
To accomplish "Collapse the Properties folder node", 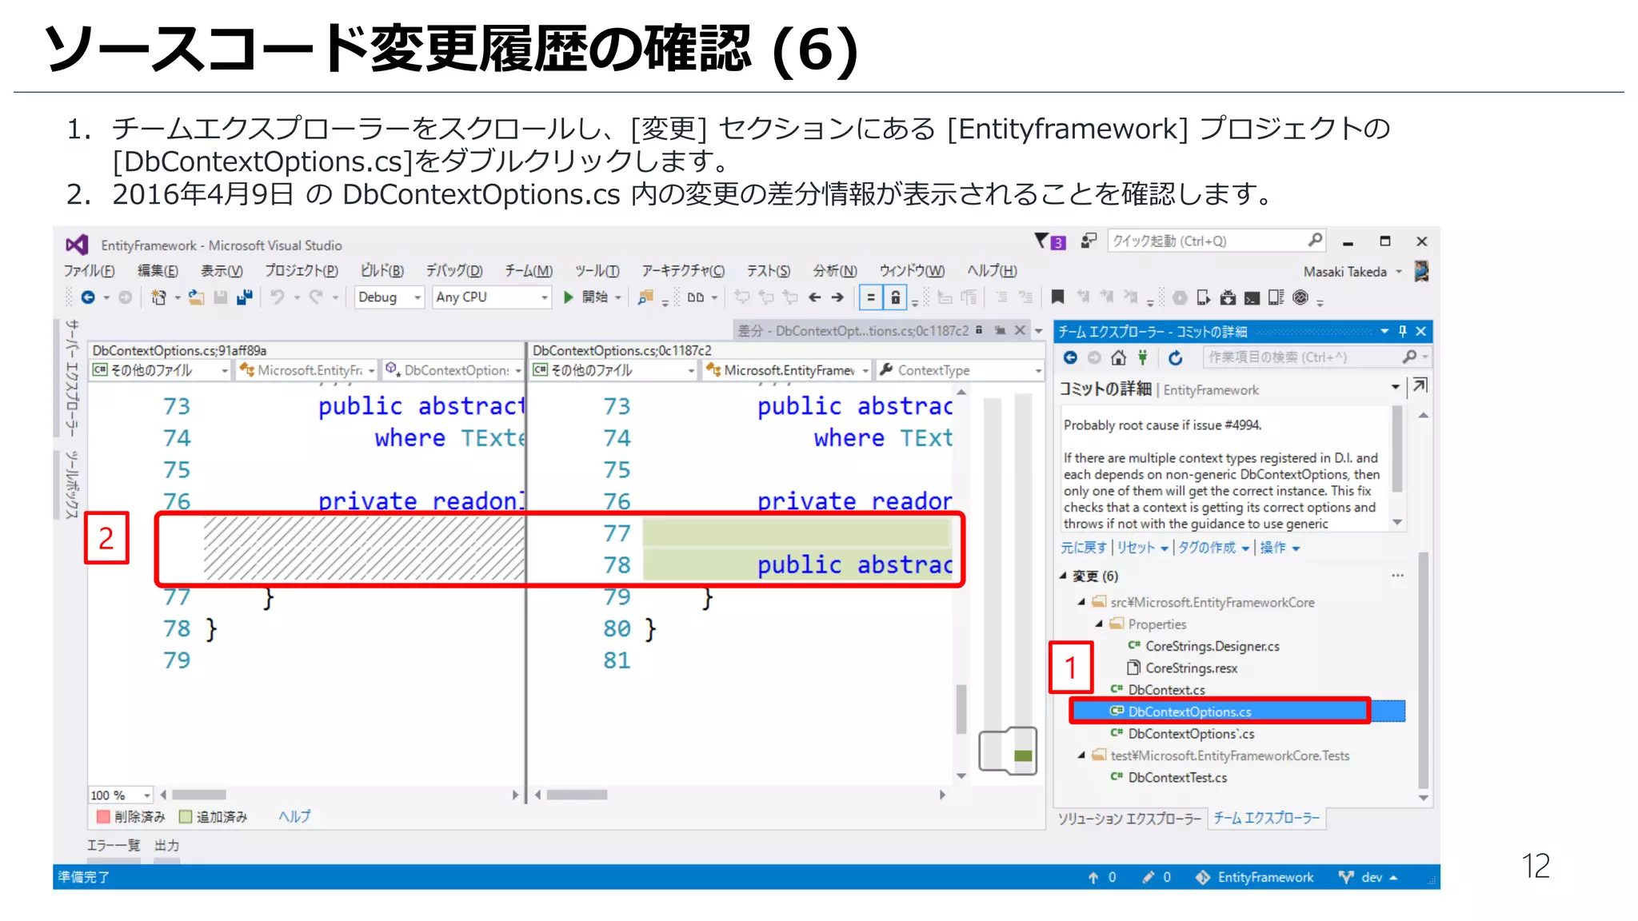I will [x=1099, y=624].
